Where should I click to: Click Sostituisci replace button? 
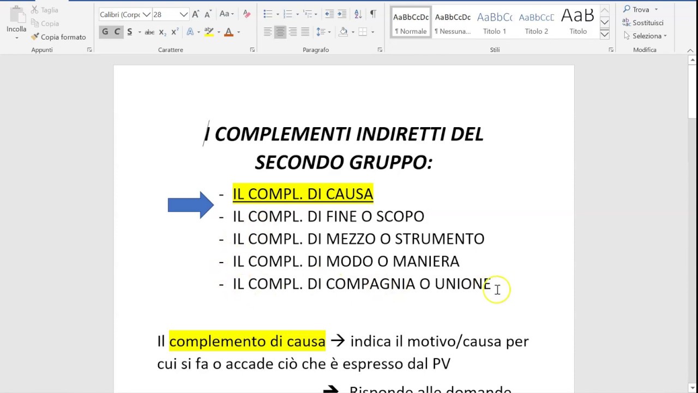[x=643, y=22]
